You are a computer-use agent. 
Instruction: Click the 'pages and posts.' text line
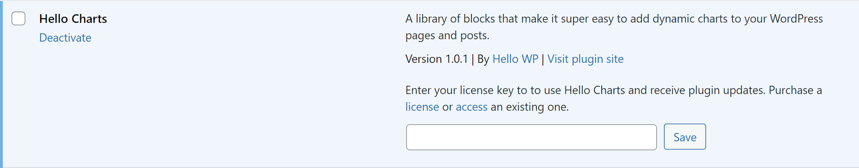point(447,36)
